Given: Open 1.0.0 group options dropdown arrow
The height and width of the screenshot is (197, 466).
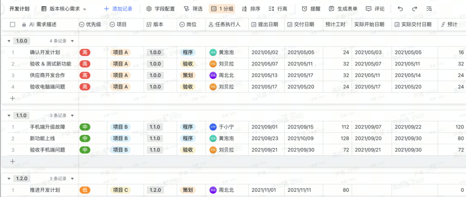Looking at the screenshot, I should coord(72,41).
